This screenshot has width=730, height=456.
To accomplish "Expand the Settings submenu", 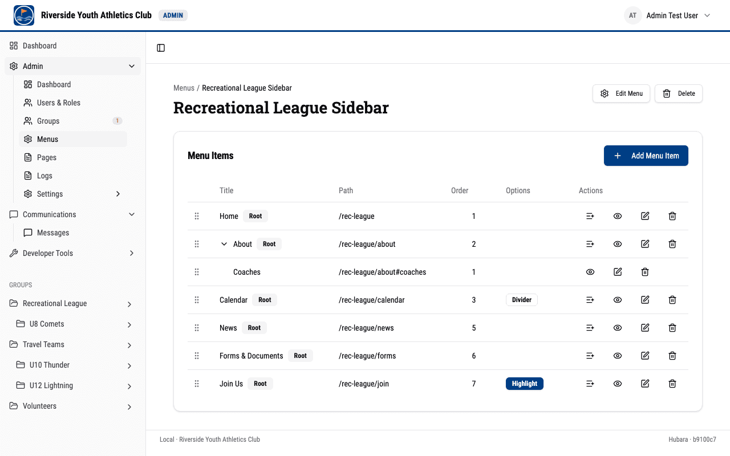I will click(x=118, y=194).
